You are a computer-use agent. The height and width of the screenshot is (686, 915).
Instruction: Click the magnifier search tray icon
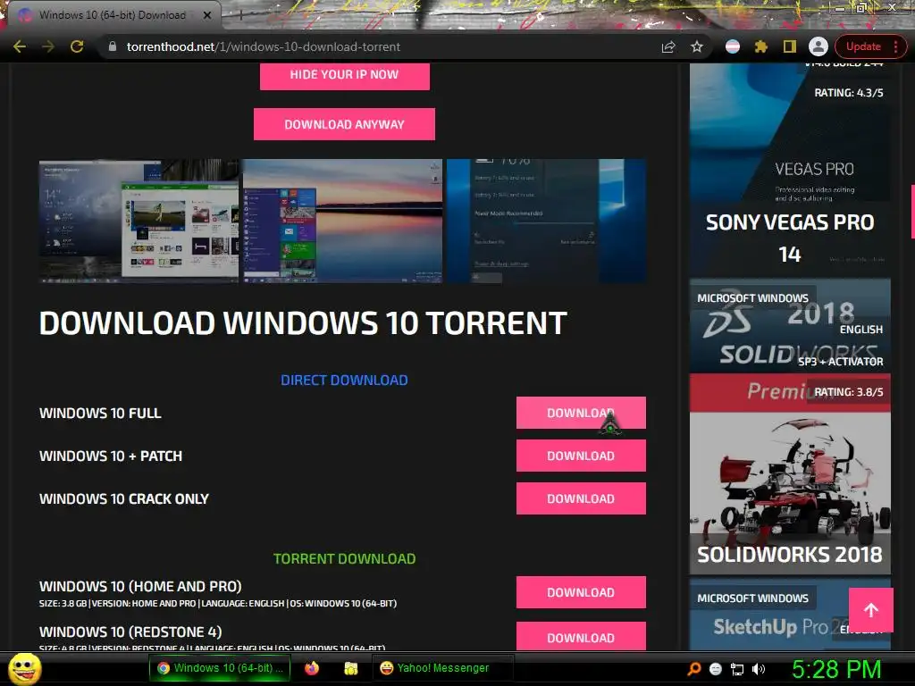(694, 669)
